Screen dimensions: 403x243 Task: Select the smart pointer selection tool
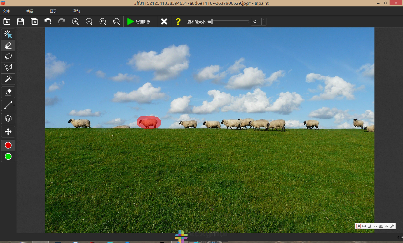pyautogui.click(x=8, y=34)
